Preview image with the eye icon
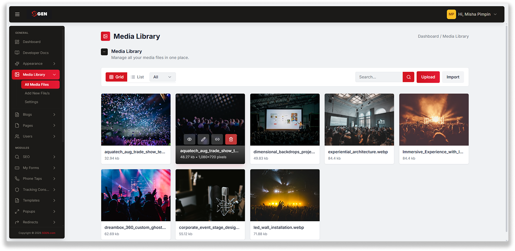 pyautogui.click(x=189, y=139)
